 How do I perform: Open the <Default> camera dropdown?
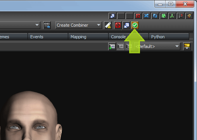(x=157, y=46)
